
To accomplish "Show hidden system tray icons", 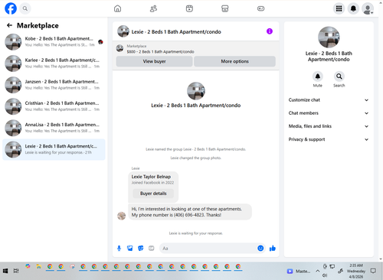I will tap(317, 271).
